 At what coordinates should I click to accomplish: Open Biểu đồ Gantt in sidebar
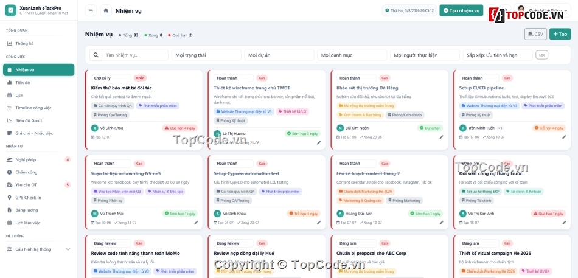tap(39, 120)
